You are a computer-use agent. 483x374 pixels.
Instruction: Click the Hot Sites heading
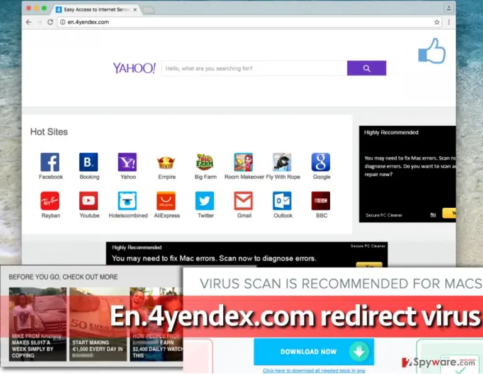tap(49, 132)
